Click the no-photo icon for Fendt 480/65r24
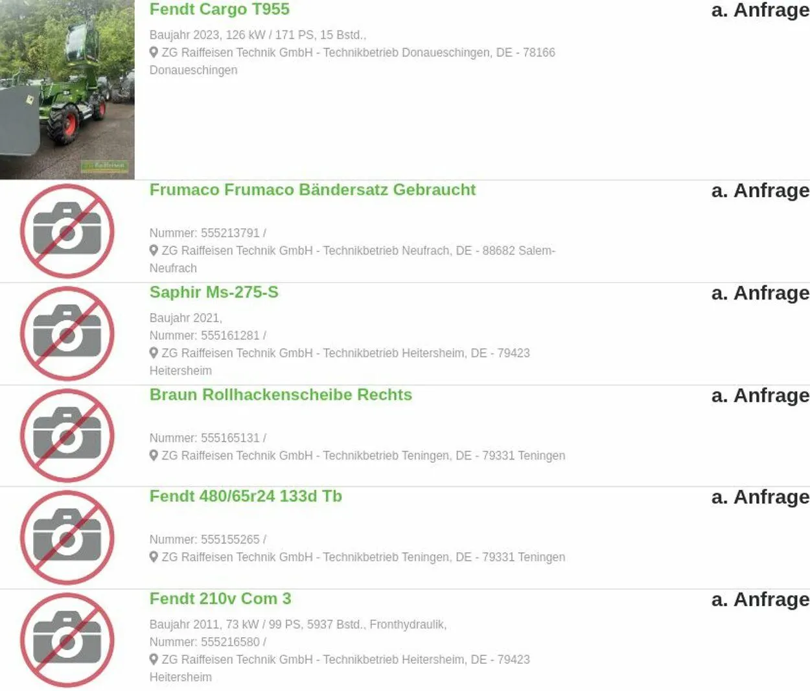Screen dimensions: 810x691 (67, 538)
